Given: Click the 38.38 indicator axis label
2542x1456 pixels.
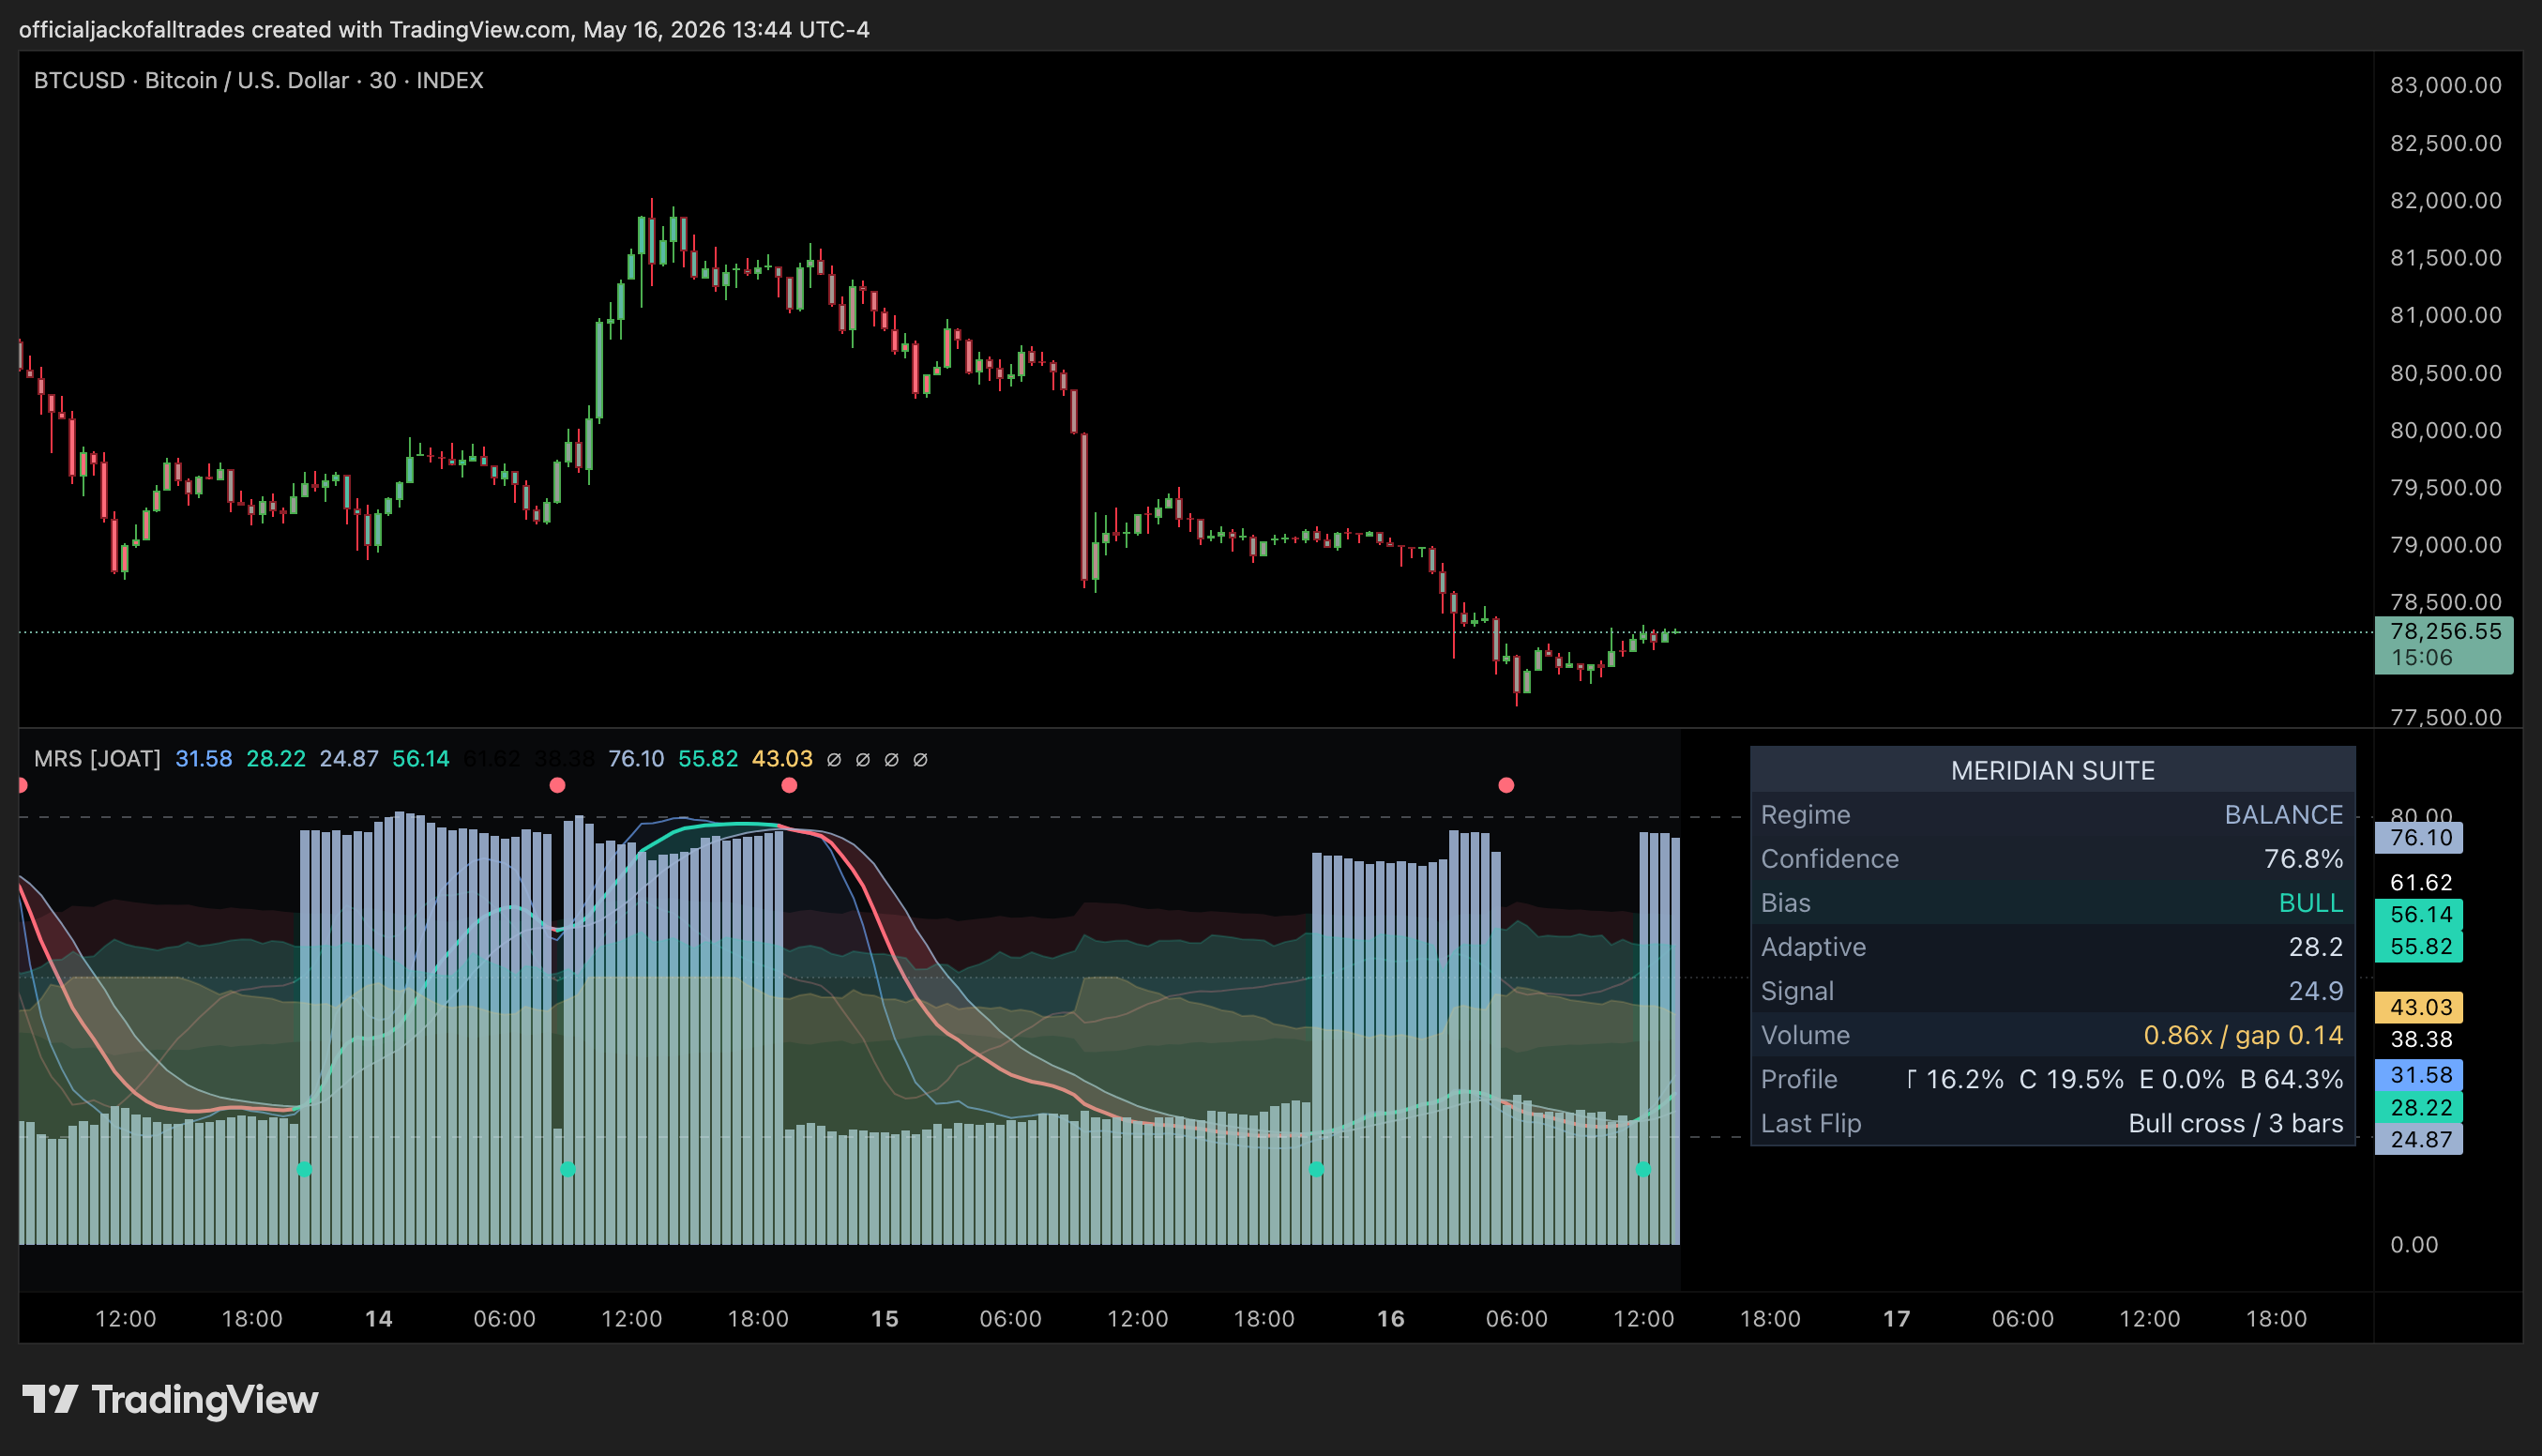Looking at the screenshot, I should pyautogui.click(x=2421, y=1039).
